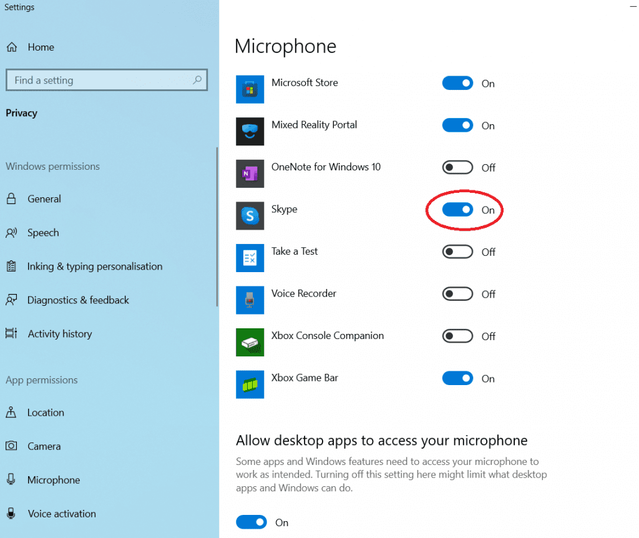Enable microphone for OneNote for Windows 10
Image resolution: width=639 pixels, height=538 pixels.
pyautogui.click(x=457, y=168)
